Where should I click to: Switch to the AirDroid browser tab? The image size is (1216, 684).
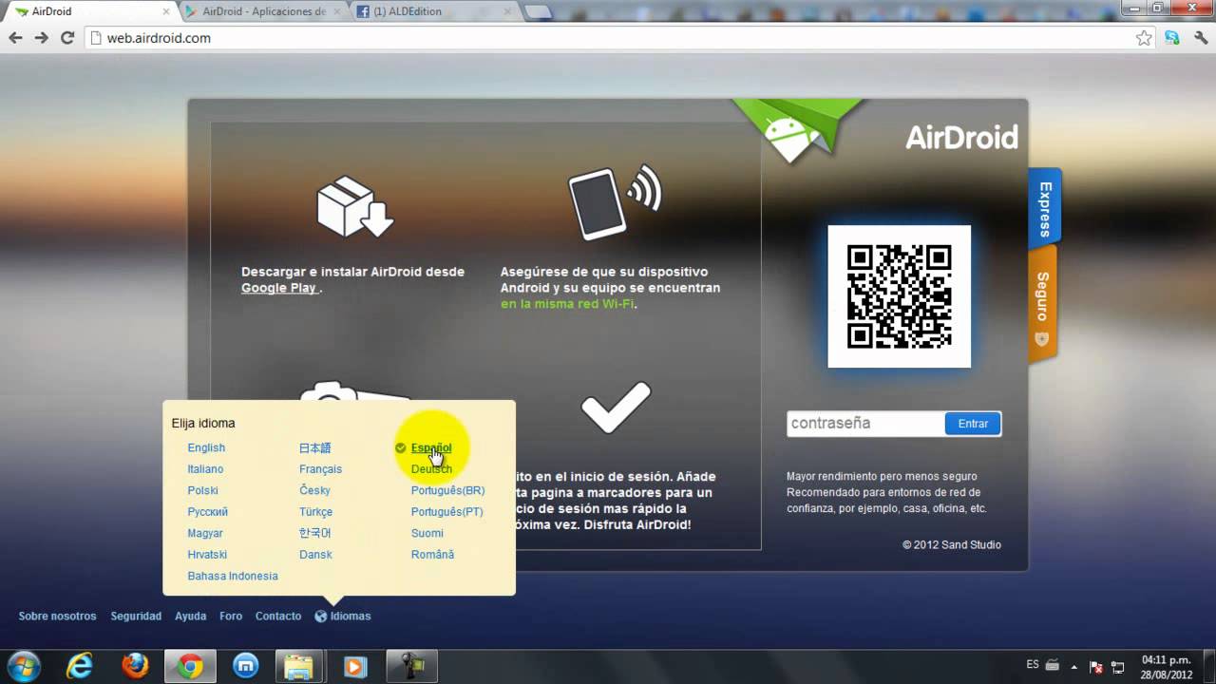[x=91, y=11]
